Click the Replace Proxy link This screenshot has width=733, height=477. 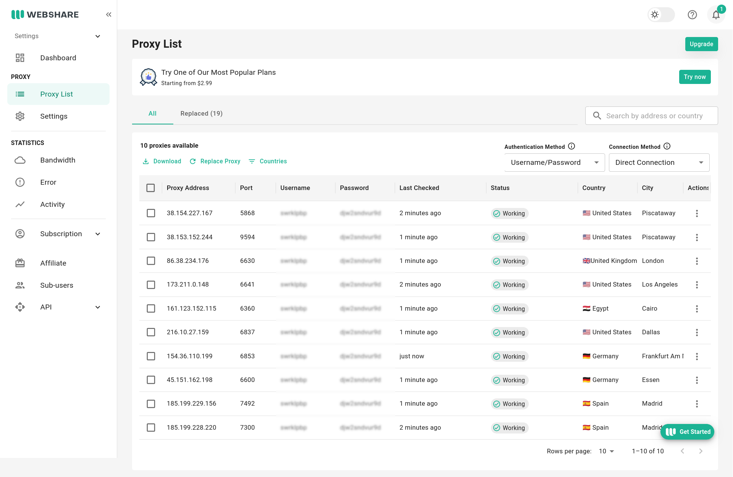215,161
